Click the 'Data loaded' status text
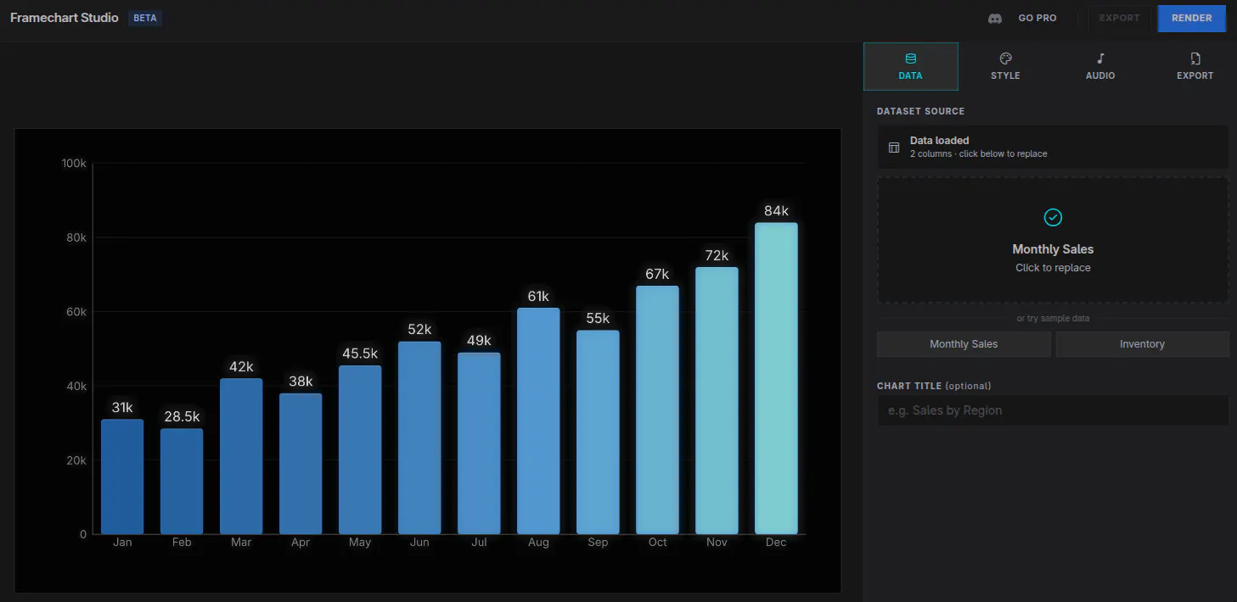Viewport: 1237px width, 602px height. tap(939, 141)
